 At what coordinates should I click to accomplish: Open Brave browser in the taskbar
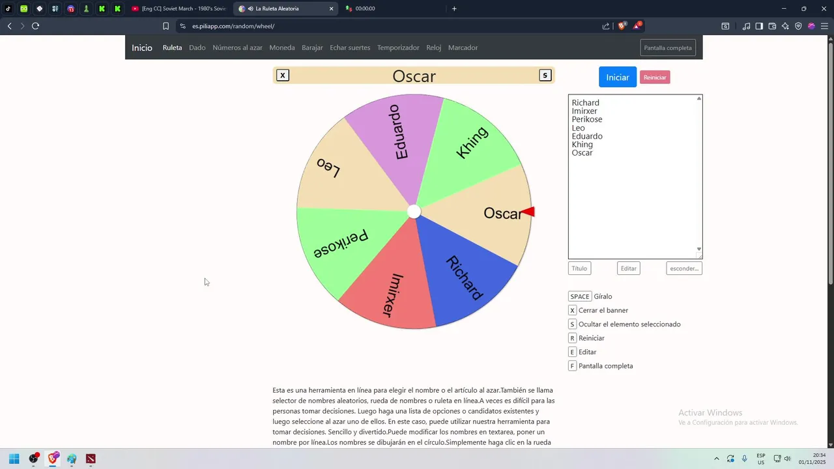pos(53,459)
